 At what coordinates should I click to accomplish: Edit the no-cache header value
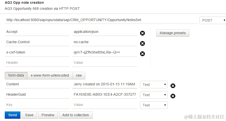(x=105, y=42)
